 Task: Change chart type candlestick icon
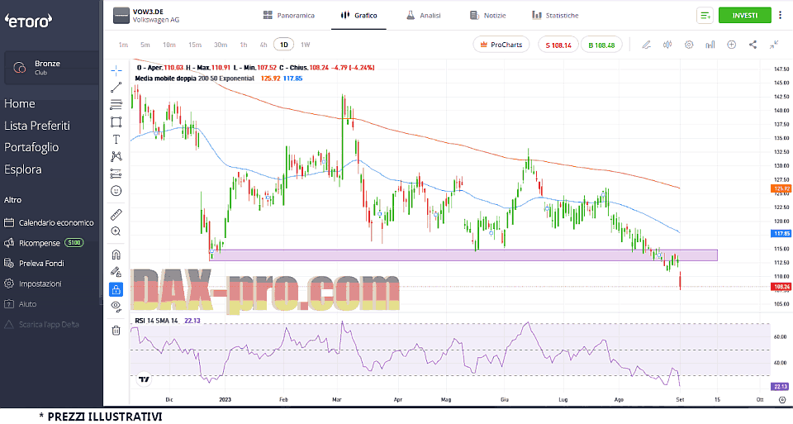tap(667, 45)
